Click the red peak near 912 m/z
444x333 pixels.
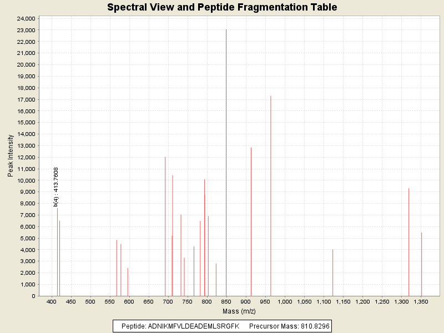click(x=251, y=222)
